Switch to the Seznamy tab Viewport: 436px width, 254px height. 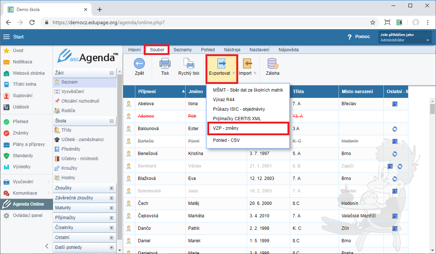coord(182,49)
